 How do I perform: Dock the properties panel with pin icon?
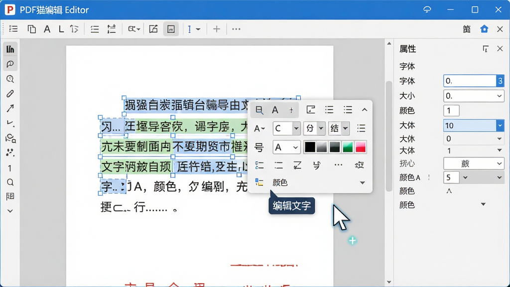[x=486, y=49]
